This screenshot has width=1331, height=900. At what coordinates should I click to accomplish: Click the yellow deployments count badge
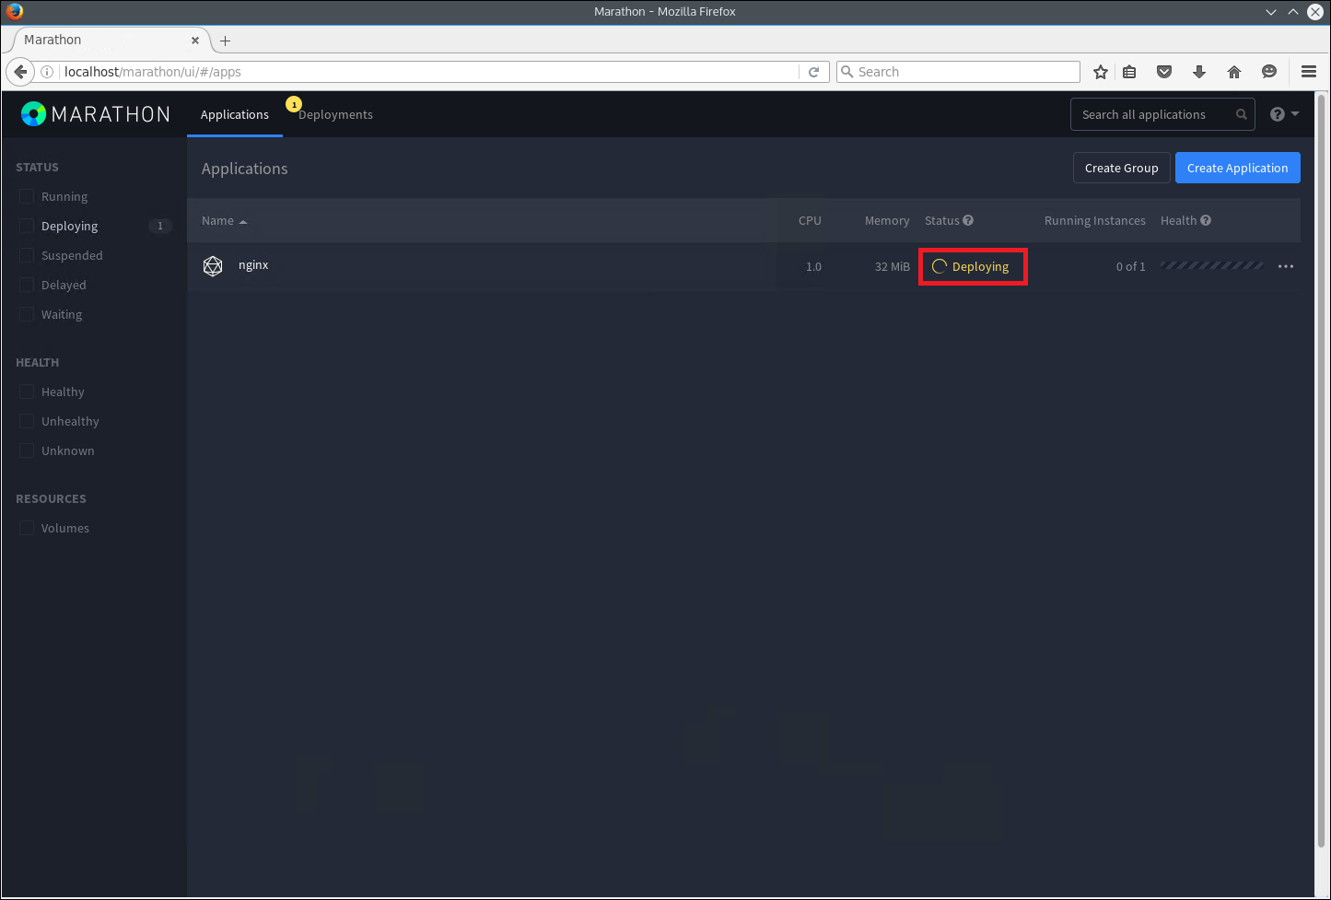click(x=294, y=104)
